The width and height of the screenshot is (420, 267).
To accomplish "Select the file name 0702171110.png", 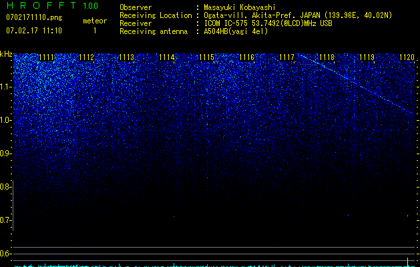I will [34, 17].
